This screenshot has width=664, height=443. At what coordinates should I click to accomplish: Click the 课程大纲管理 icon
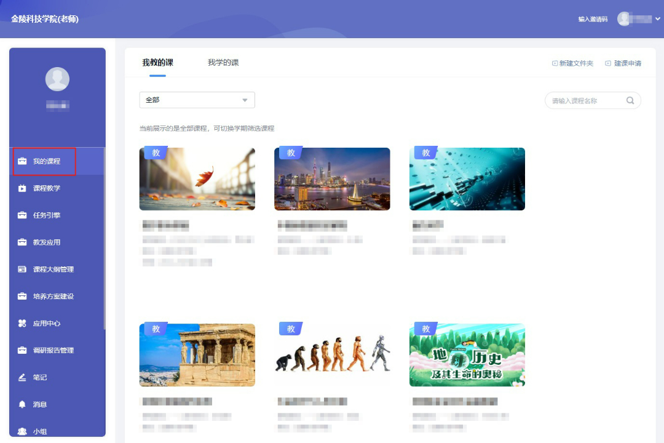click(x=22, y=269)
